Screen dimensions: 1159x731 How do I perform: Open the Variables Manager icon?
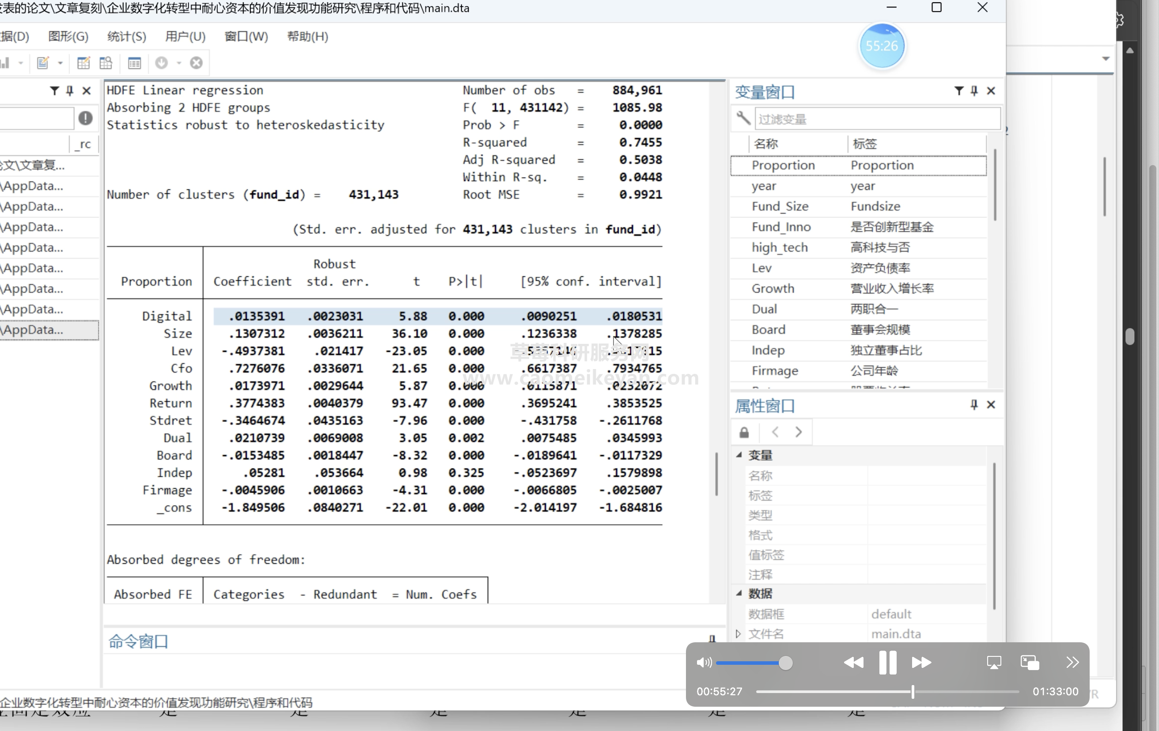click(x=134, y=63)
